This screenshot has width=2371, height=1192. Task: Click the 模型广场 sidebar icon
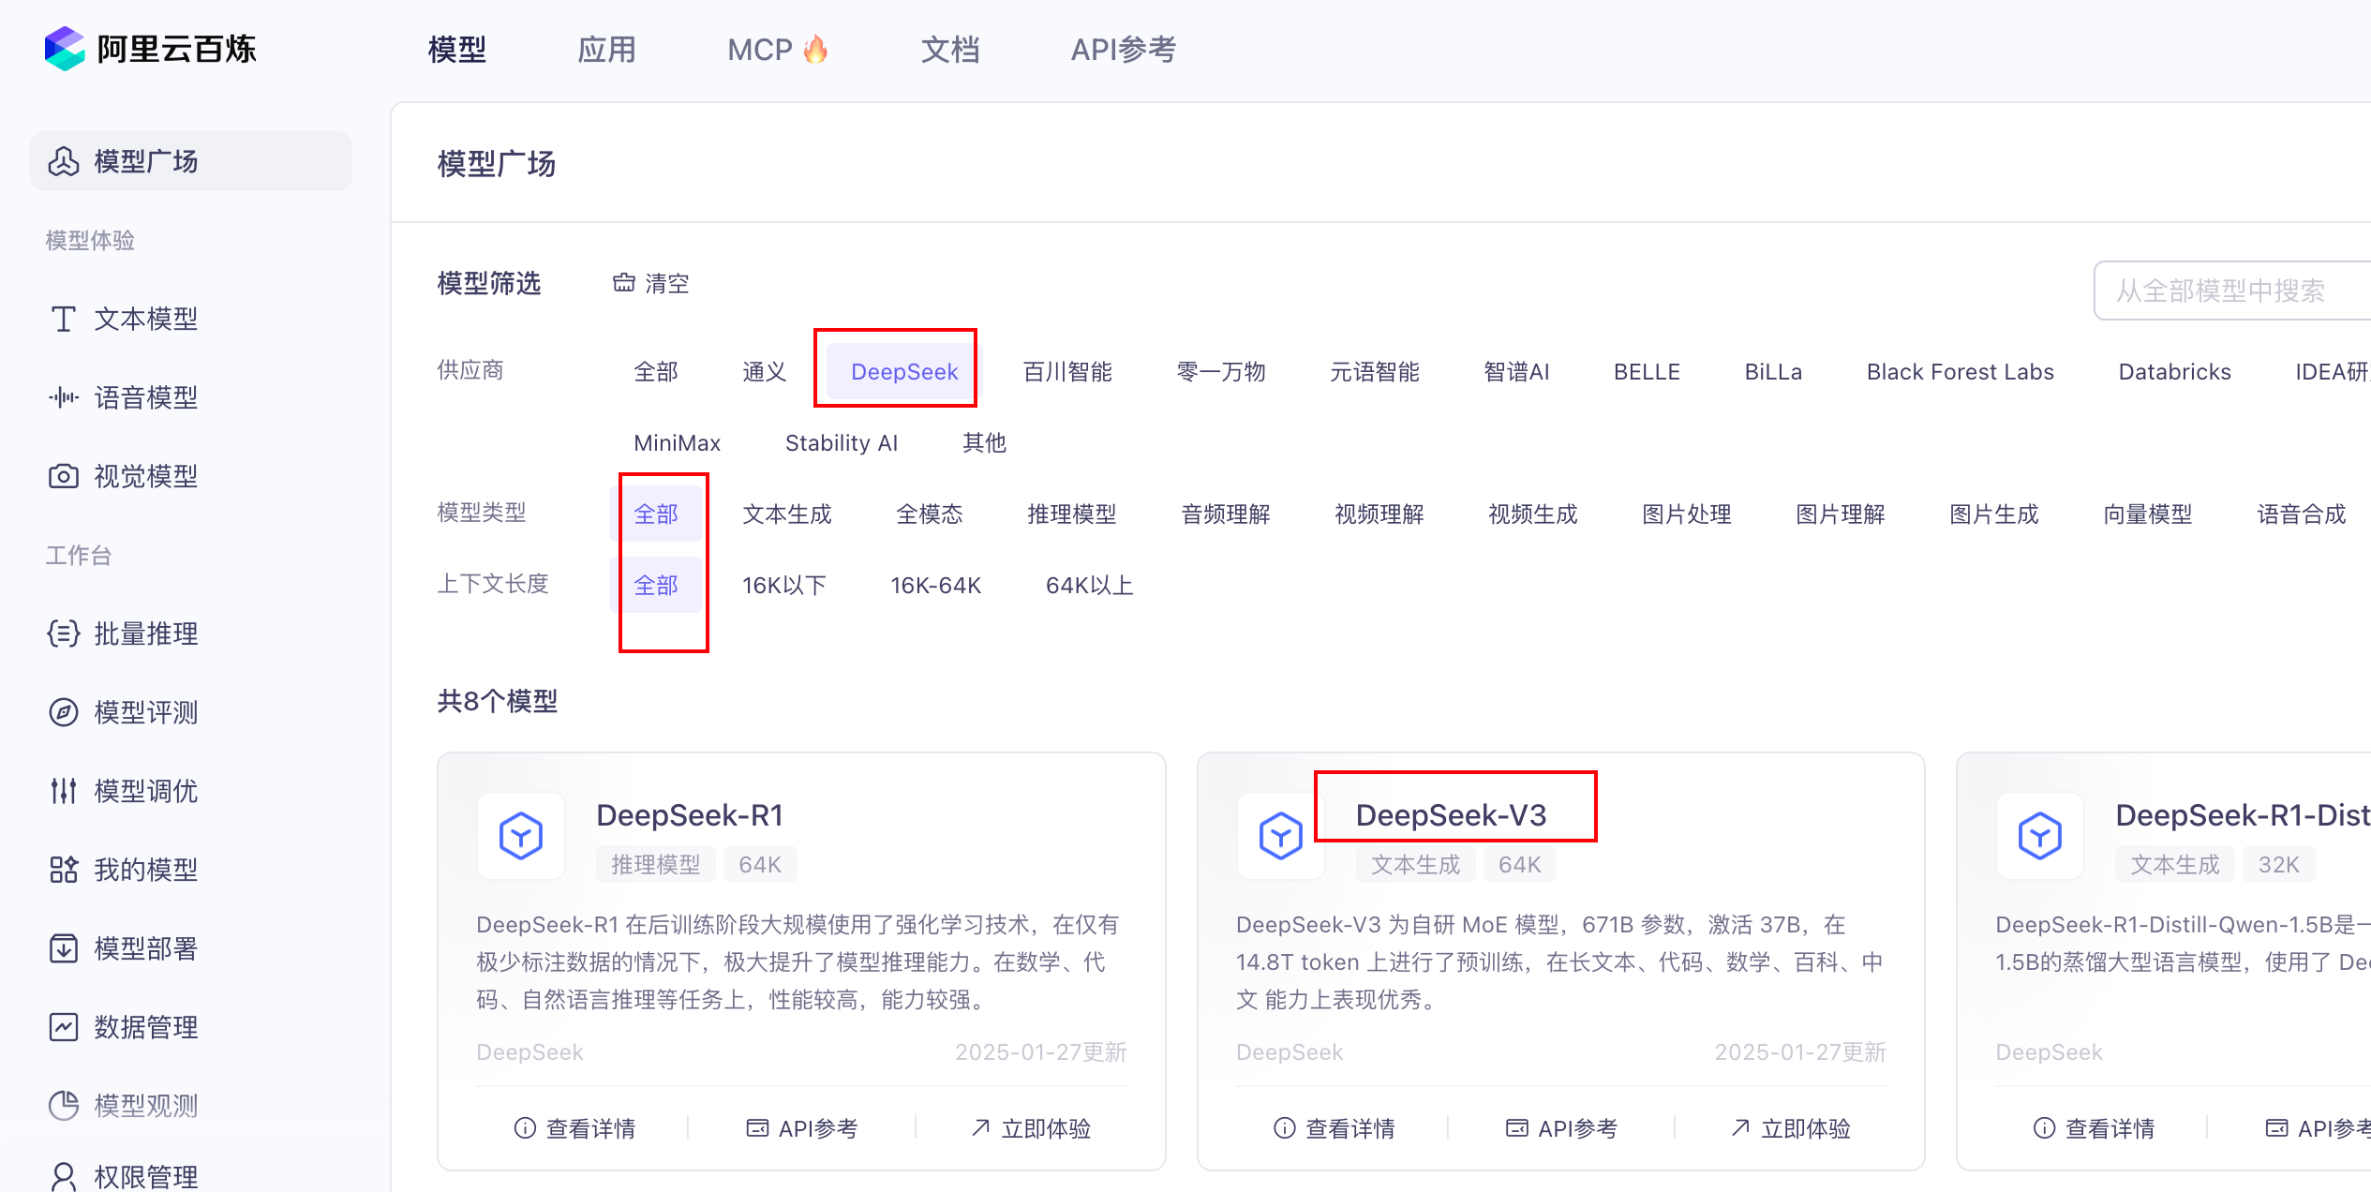(x=64, y=161)
